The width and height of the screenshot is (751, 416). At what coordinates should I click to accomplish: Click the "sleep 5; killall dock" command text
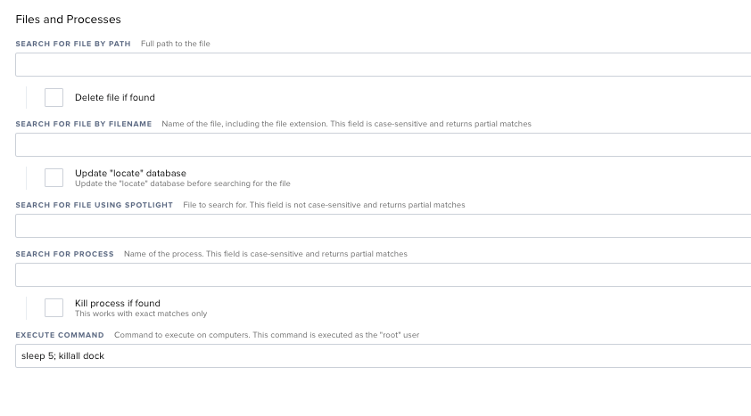(x=62, y=355)
